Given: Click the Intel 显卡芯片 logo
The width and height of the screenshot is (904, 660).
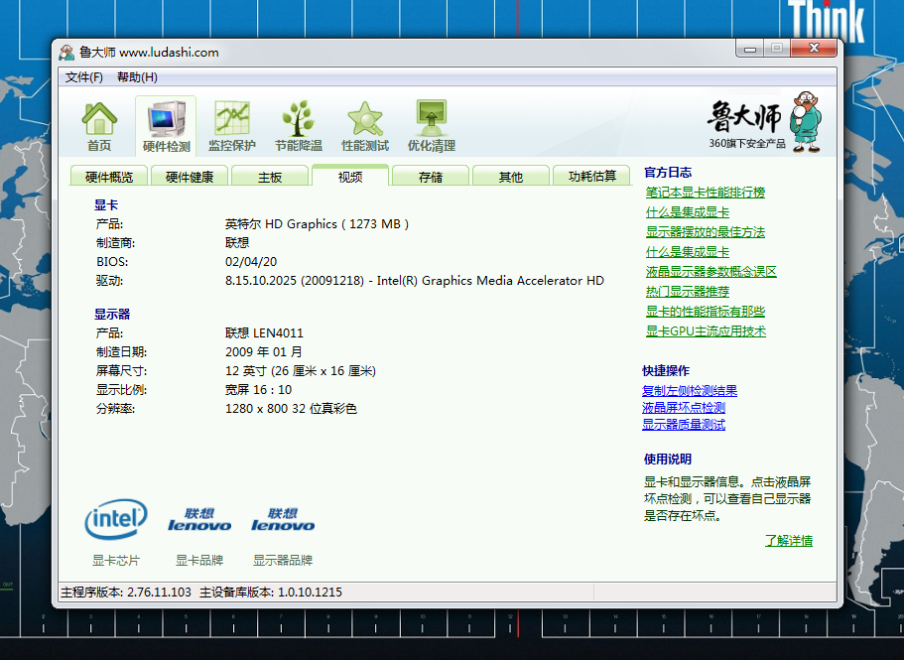Looking at the screenshot, I should click(x=116, y=519).
